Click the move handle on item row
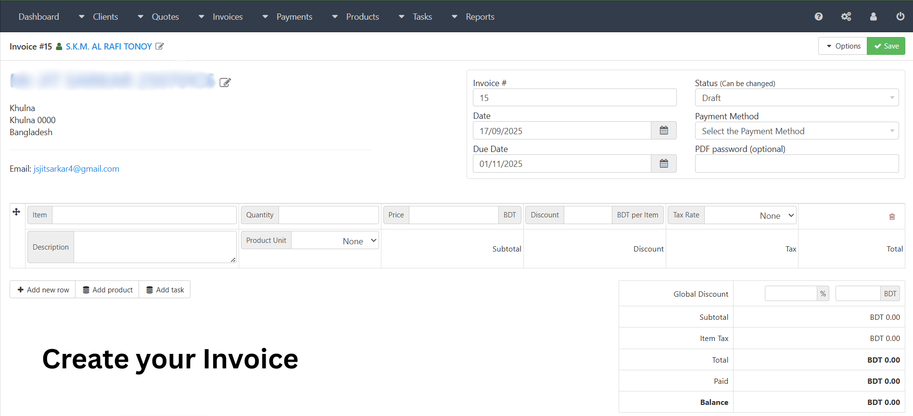 point(16,212)
